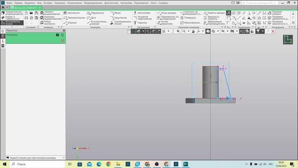Toggle the highlighted autodimension button in constraints panel
The height and width of the screenshot is (168, 298).
click(229, 13)
